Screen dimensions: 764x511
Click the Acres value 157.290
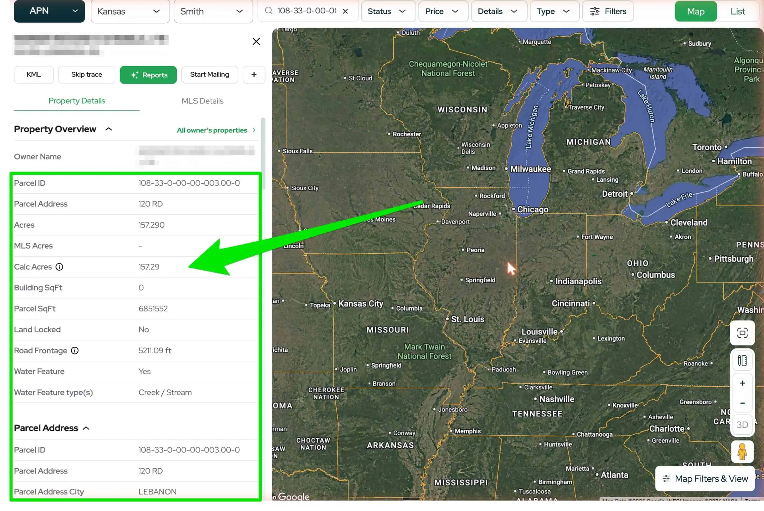(152, 225)
